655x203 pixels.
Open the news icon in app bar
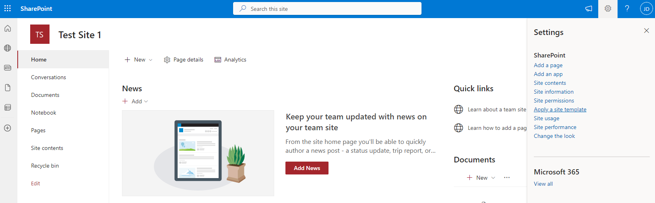8,68
